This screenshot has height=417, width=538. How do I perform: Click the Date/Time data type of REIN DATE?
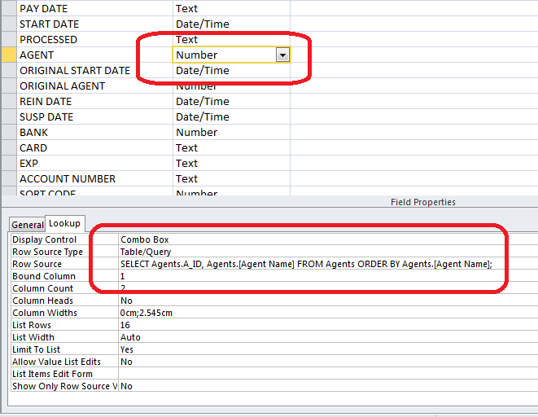tap(203, 101)
